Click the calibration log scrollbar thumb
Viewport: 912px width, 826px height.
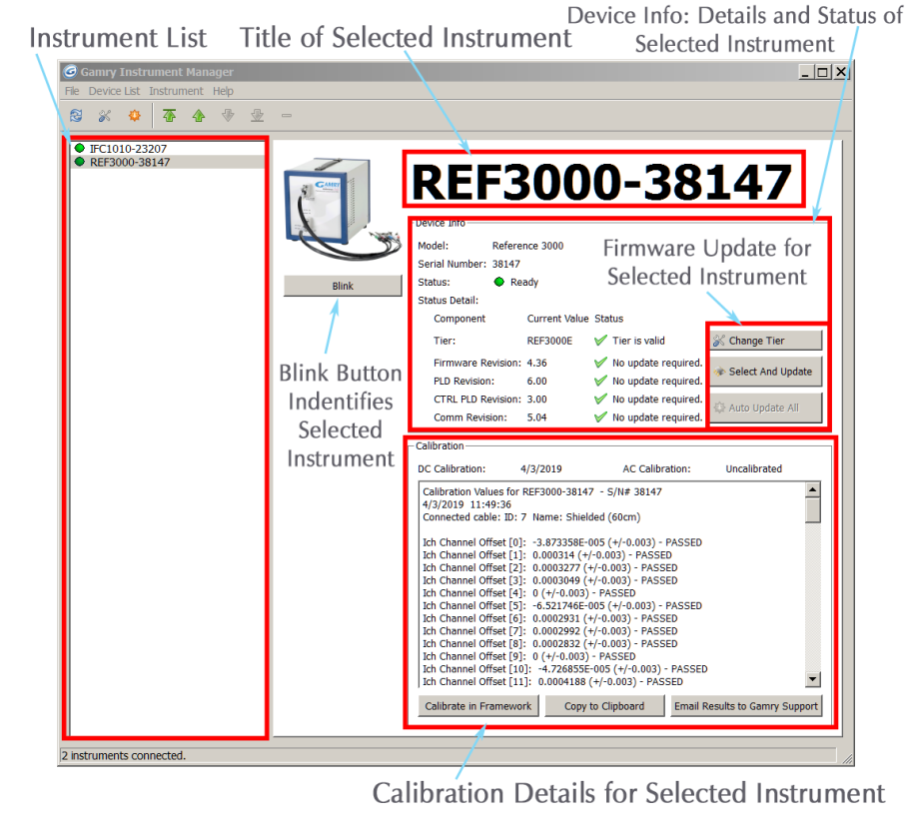812,510
